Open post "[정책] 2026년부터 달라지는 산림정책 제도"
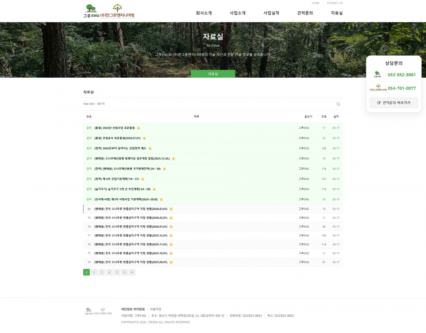Image resolution: width=426 pixels, height=333 pixels. (x=120, y=148)
